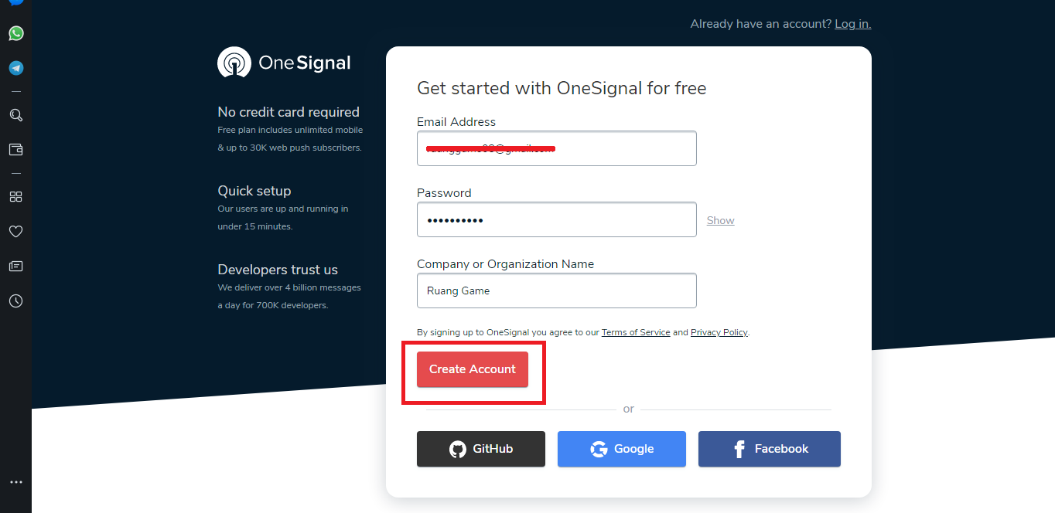
Task: Sign up with Facebook
Action: coord(769,449)
